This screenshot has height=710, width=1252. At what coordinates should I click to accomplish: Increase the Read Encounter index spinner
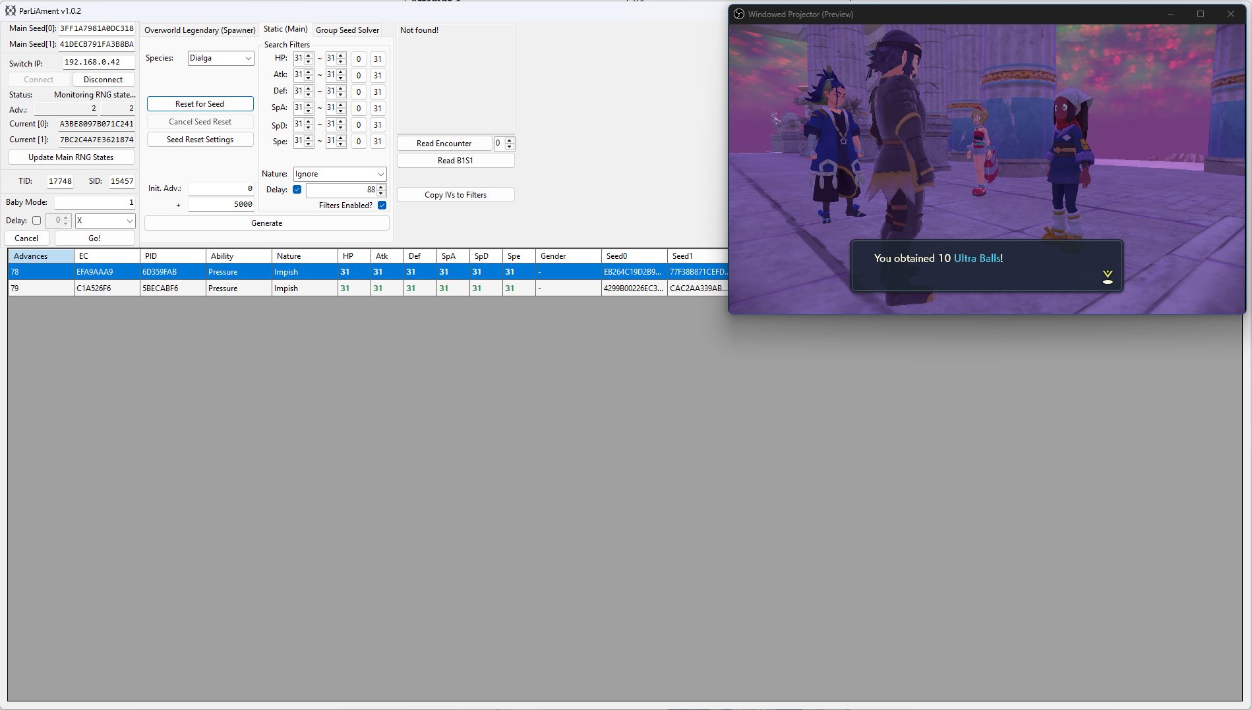click(x=509, y=140)
